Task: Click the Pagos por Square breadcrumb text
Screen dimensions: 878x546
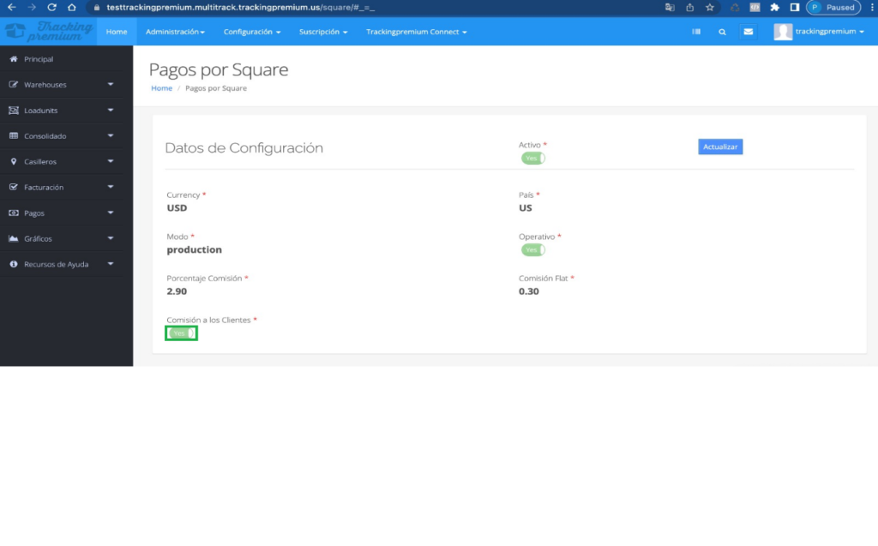Action: [216, 88]
